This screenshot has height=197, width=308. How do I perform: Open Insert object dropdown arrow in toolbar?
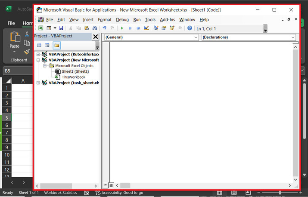(x=55, y=28)
